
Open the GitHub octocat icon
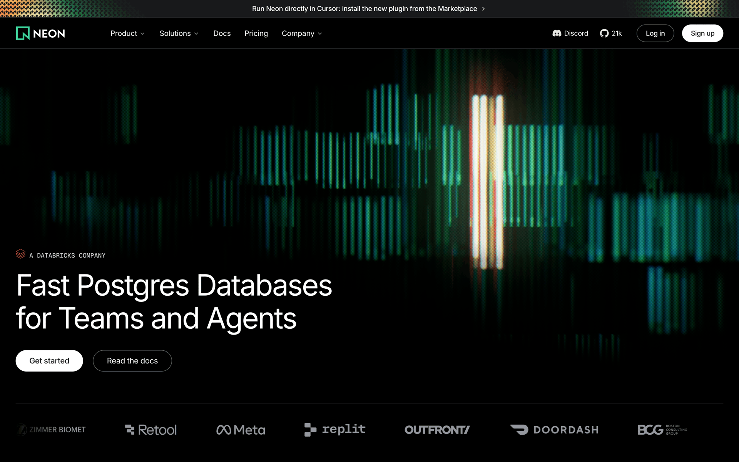tap(604, 33)
